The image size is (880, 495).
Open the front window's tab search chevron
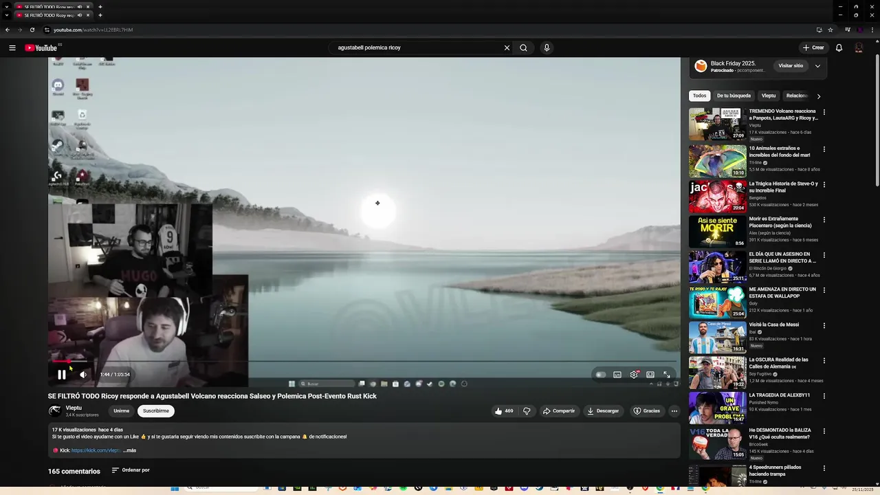click(x=7, y=15)
